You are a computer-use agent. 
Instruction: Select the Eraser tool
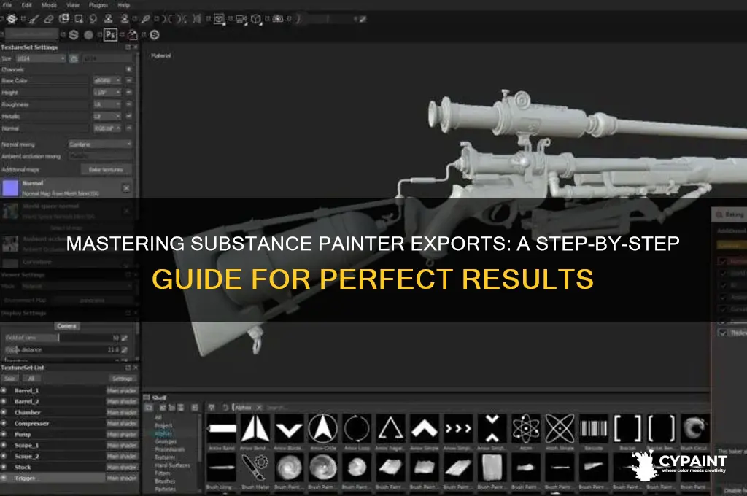click(x=49, y=19)
